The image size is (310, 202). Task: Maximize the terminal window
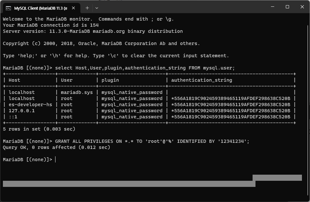point(287,7)
